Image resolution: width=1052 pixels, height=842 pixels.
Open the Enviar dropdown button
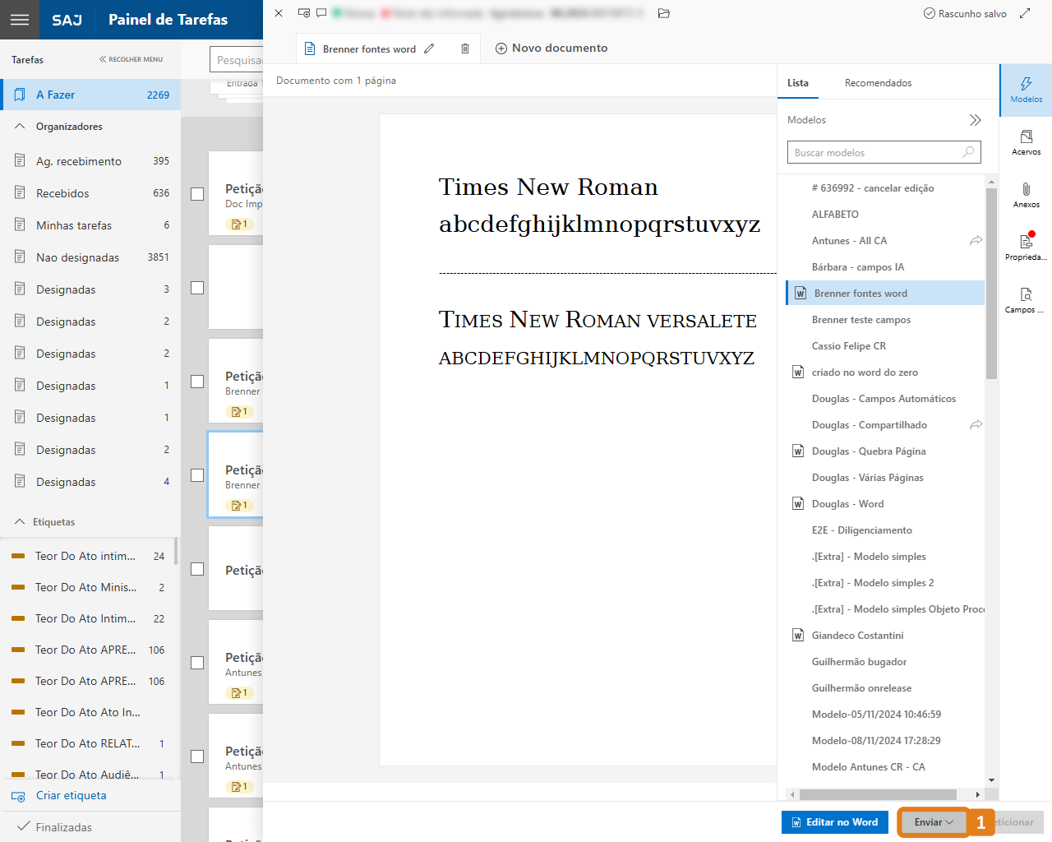click(x=933, y=822)
